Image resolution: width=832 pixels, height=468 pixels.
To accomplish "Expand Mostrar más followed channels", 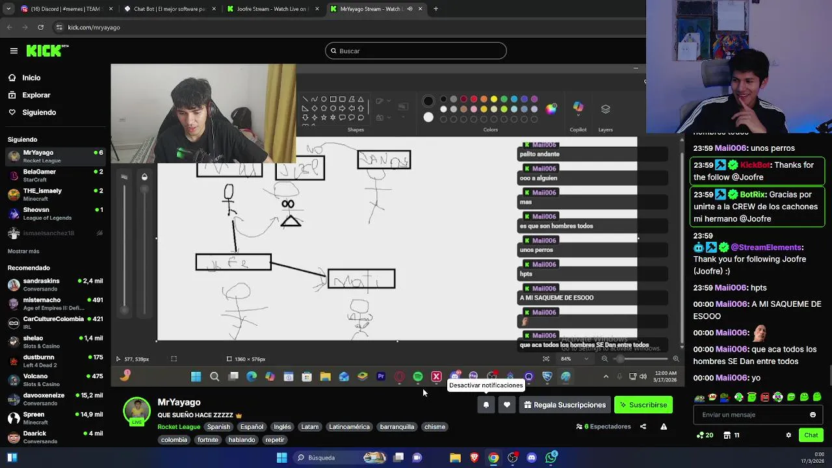I will click(23, 252).
